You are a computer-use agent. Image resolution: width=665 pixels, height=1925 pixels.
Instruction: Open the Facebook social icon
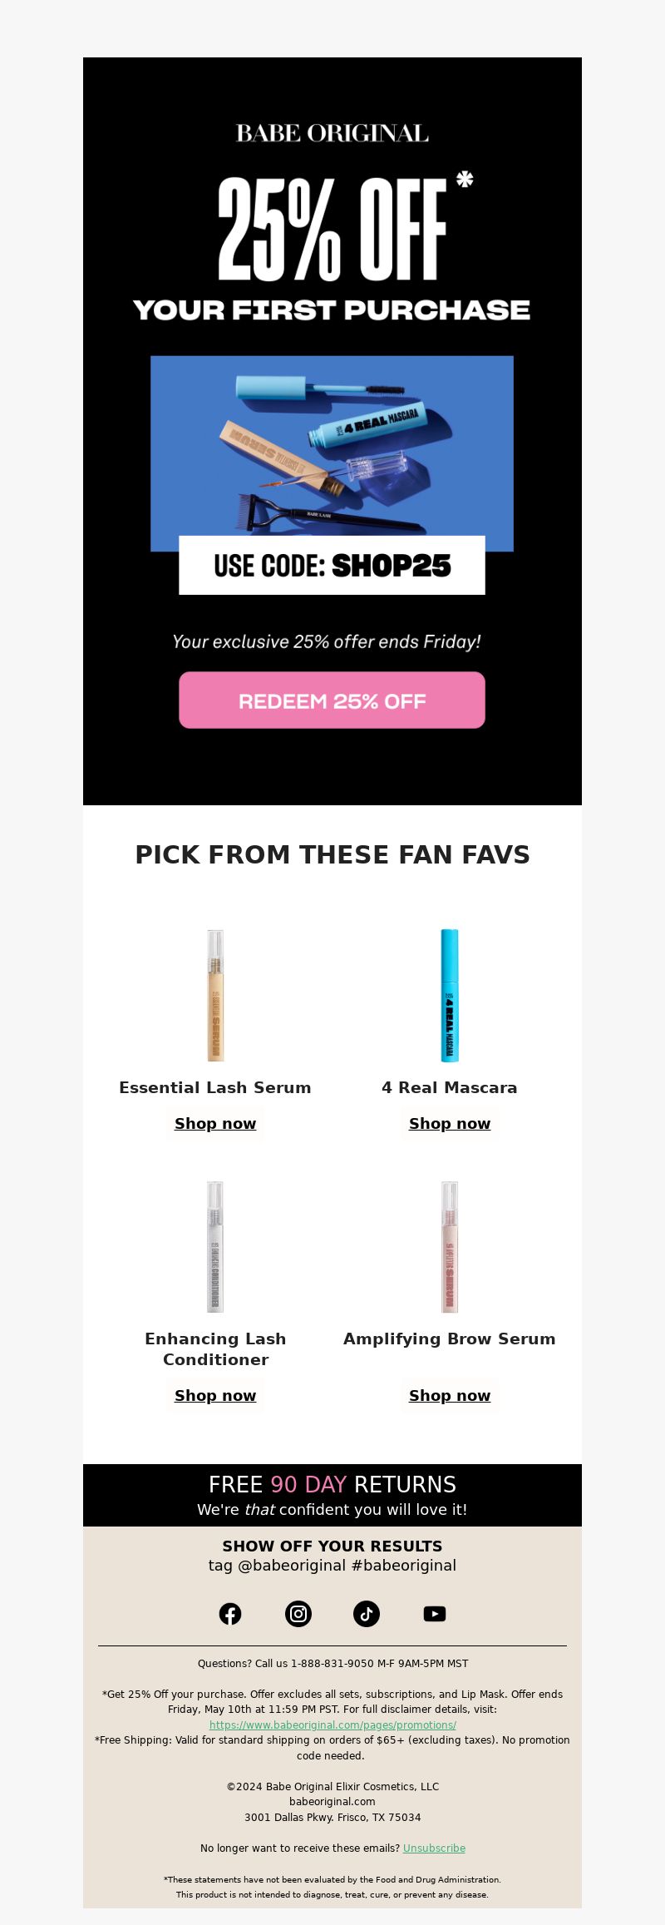click(x=230, y=1614)
